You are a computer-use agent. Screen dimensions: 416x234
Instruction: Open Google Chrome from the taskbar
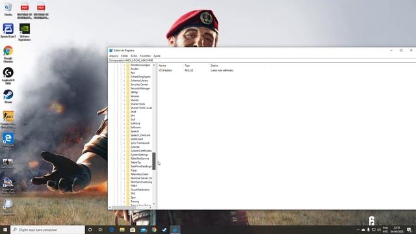pos(154,229)
